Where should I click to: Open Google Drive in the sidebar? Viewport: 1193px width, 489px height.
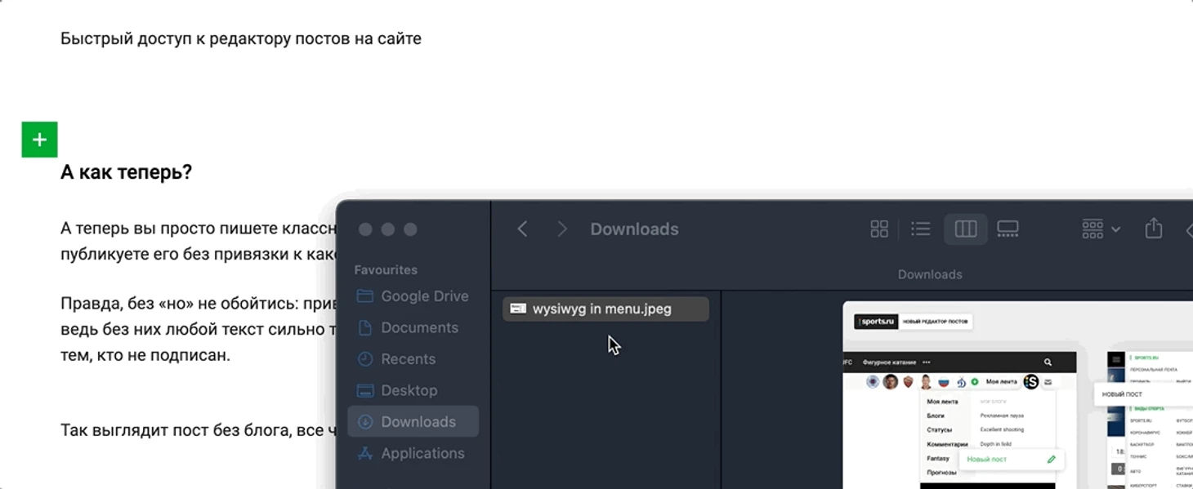pyautogui.click(x=424, y=296)
